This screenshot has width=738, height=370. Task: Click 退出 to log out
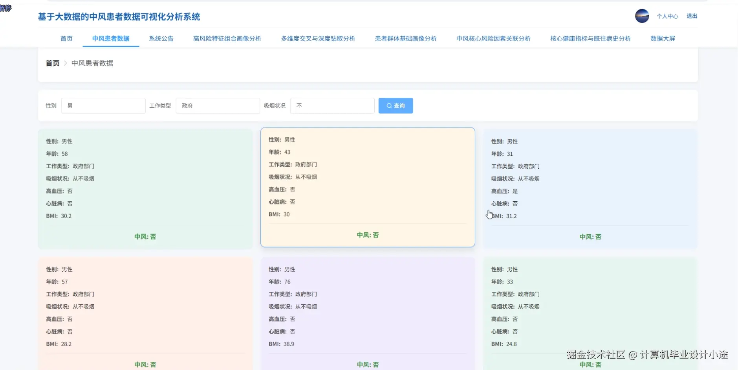pyautogui.click(x=692, y=16)
